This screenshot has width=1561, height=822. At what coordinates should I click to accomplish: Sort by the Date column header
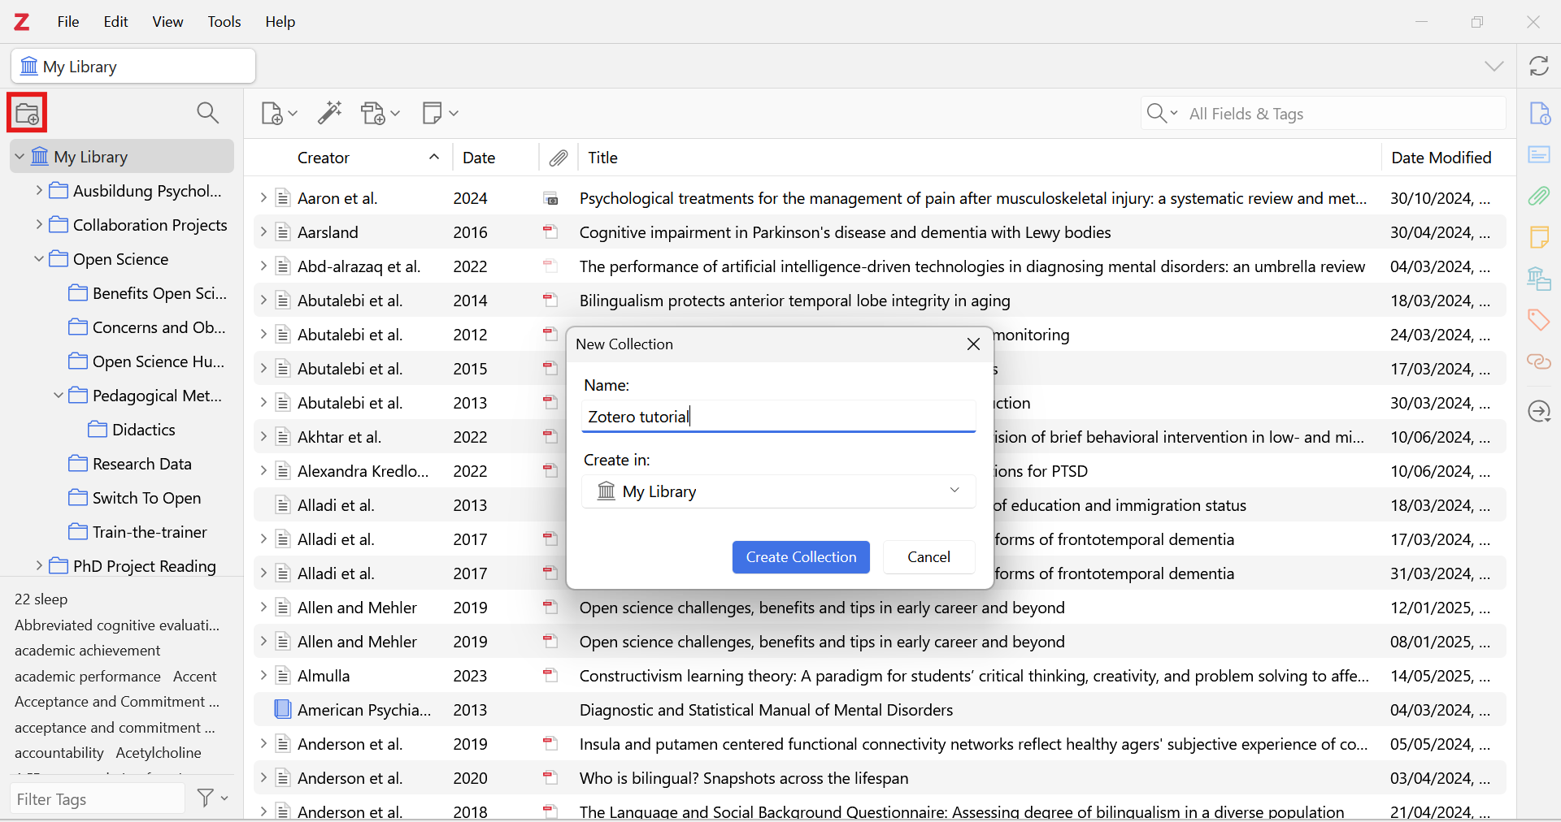(495, 158)
